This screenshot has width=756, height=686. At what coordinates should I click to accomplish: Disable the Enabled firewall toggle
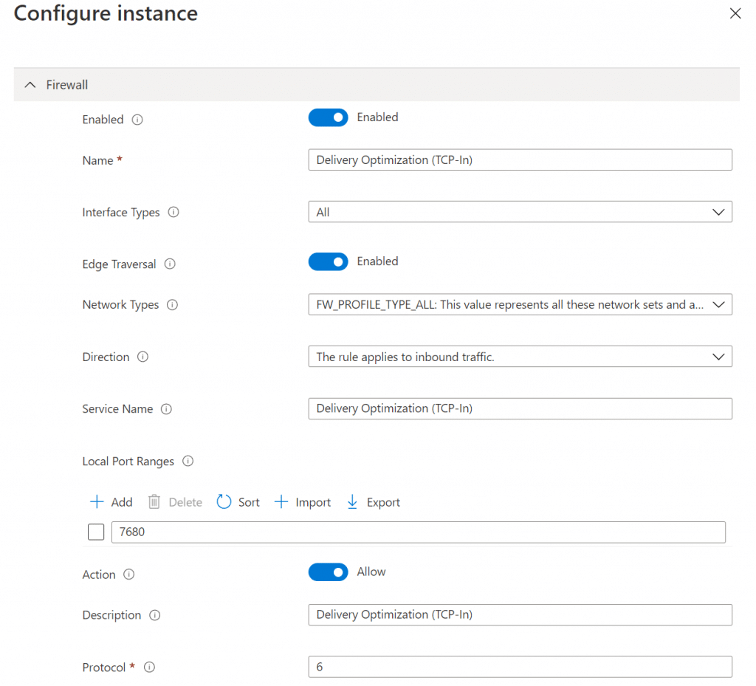328,117
